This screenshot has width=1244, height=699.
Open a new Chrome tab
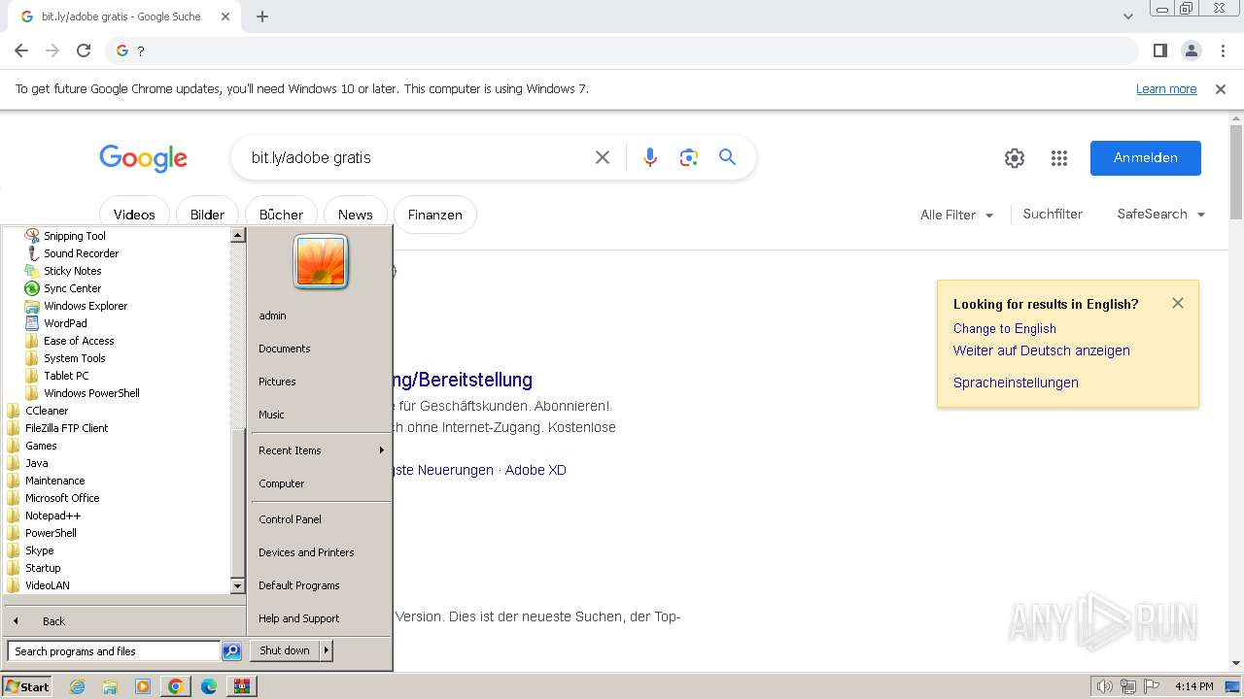[x=262, y=17]
